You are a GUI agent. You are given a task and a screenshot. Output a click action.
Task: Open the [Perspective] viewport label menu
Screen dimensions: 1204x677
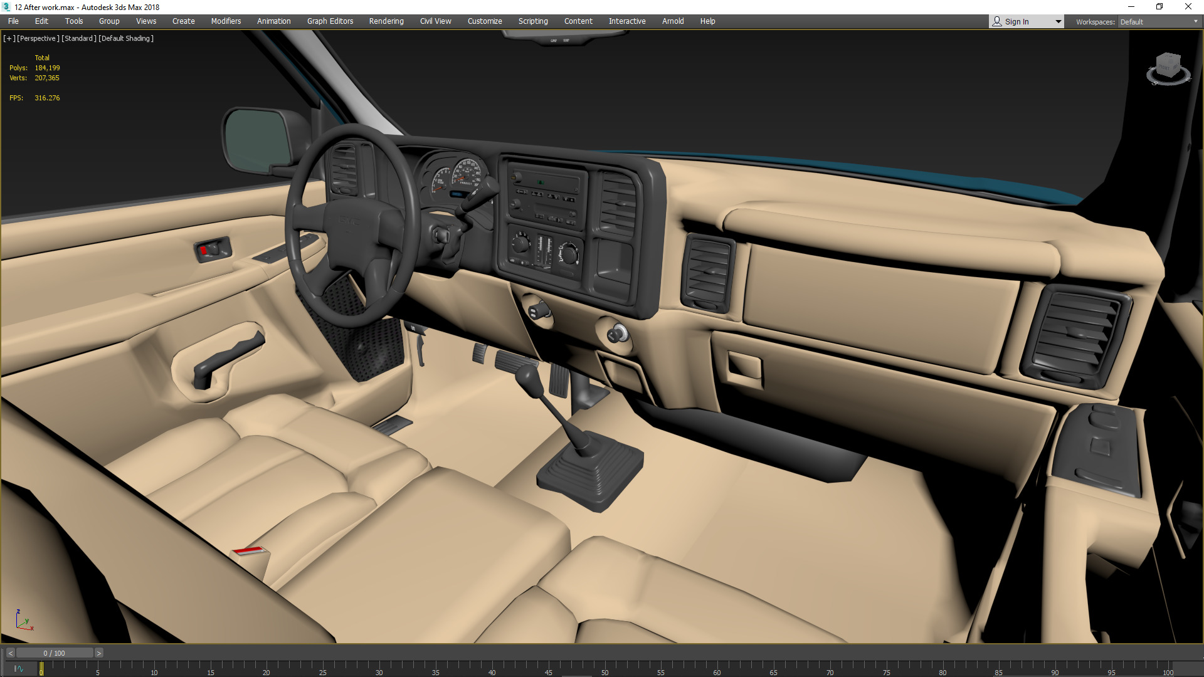click(38, 38)
